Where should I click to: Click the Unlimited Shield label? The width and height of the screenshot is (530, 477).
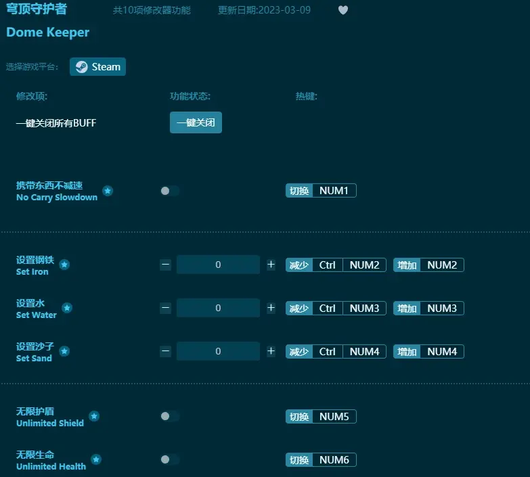coord(50,423)
